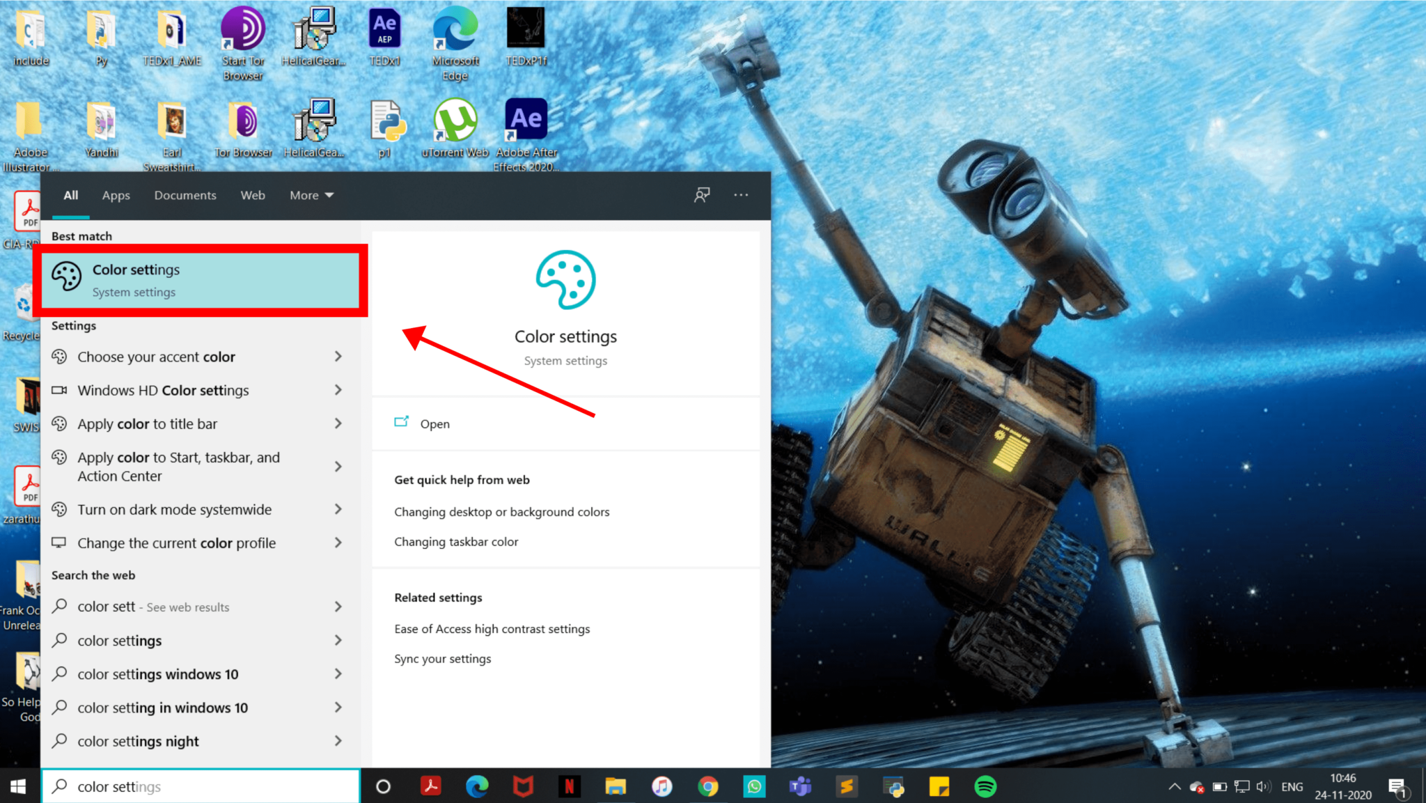Screen dimensions: 1426x803
Task: Open Sublime Text from the taskbar
Action: pos(847,787)
